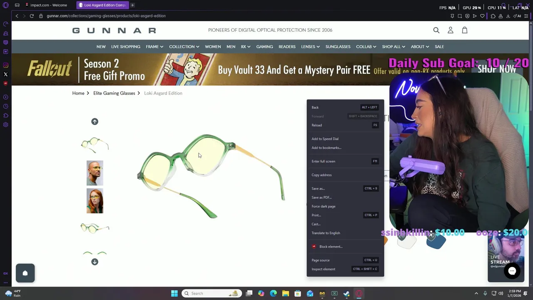
Task: Reload the page with the refresh icon
Action: click(x=32, y=16)
